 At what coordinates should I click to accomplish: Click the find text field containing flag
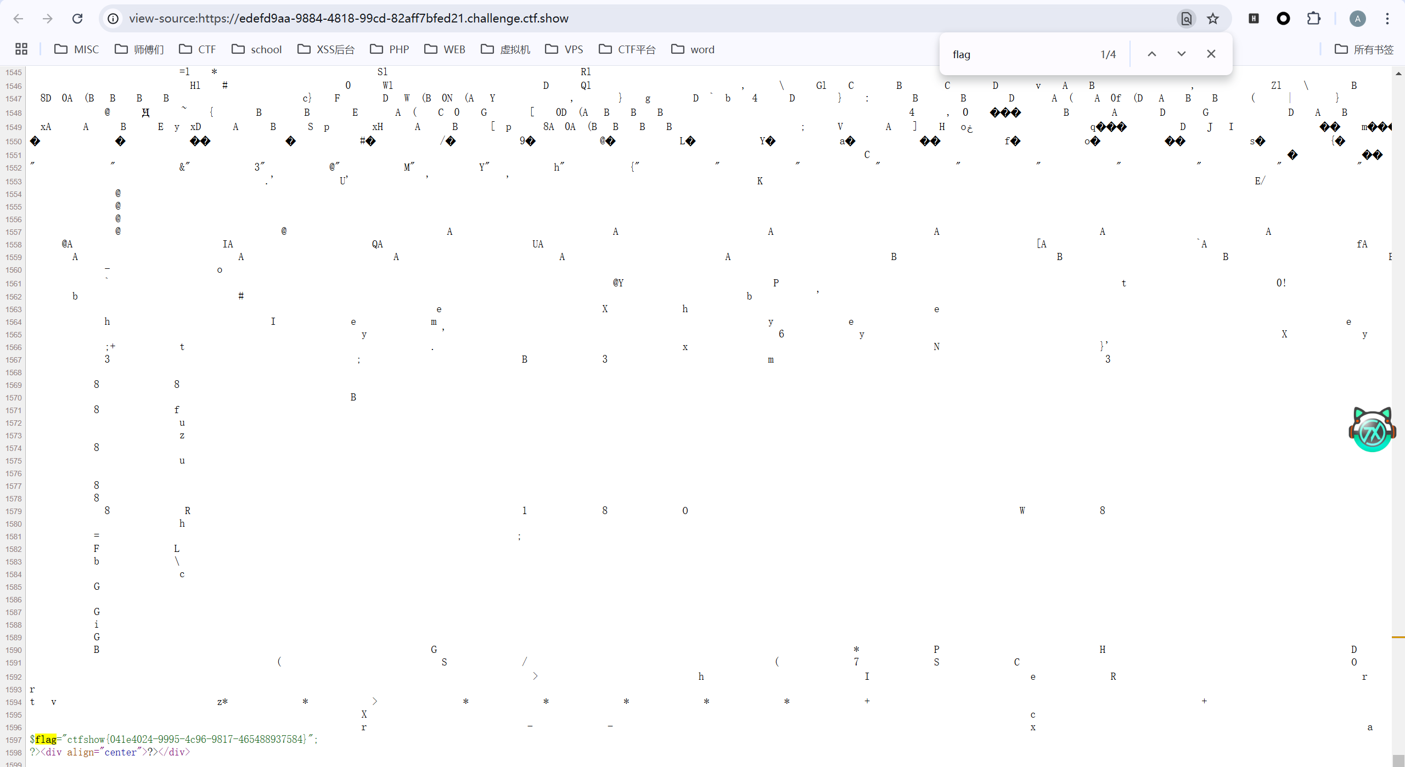1015,54
